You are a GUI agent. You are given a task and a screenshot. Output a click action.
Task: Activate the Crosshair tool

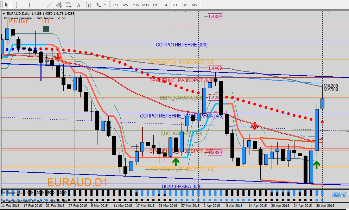pos(17,5)
